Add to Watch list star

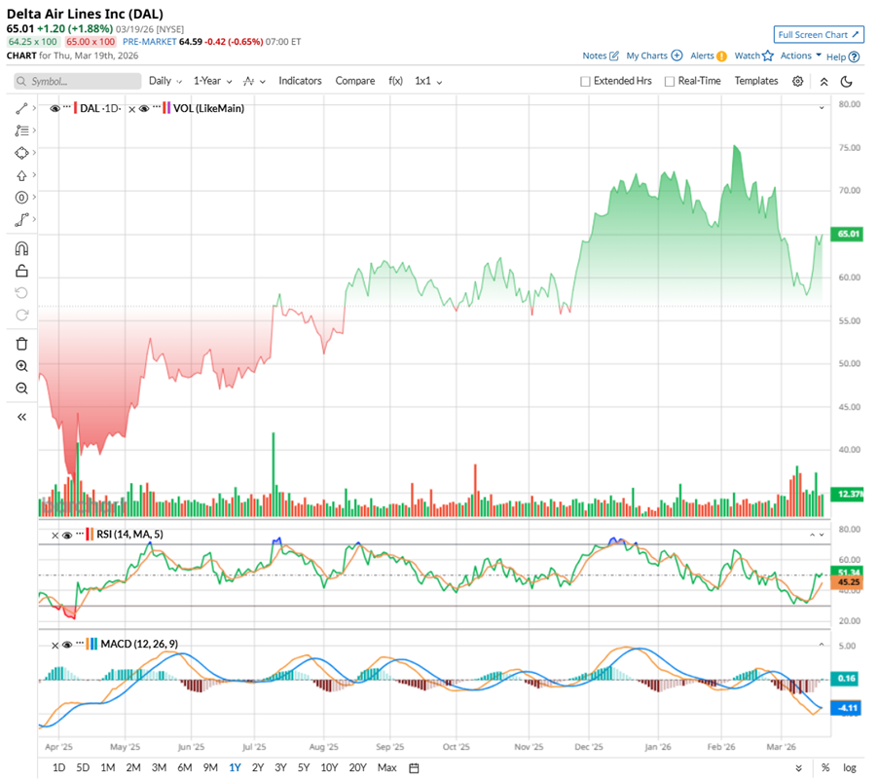(x=768, y=56)
